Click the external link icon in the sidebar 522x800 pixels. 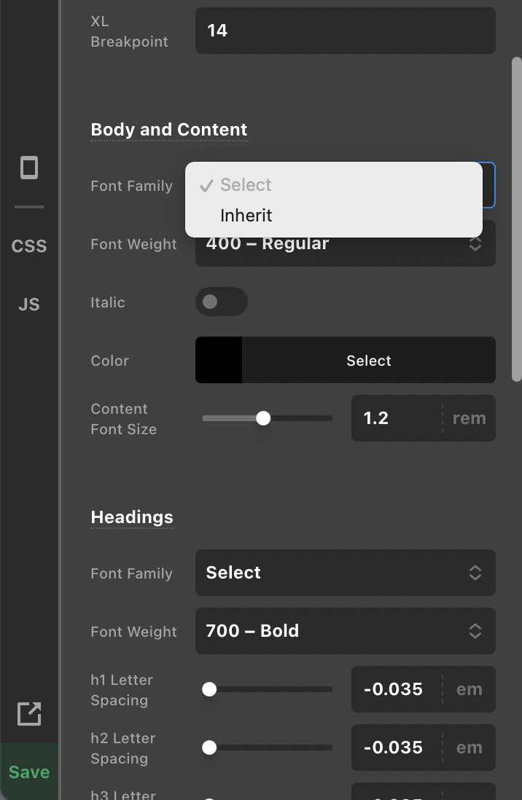click(x=29, y=713)
